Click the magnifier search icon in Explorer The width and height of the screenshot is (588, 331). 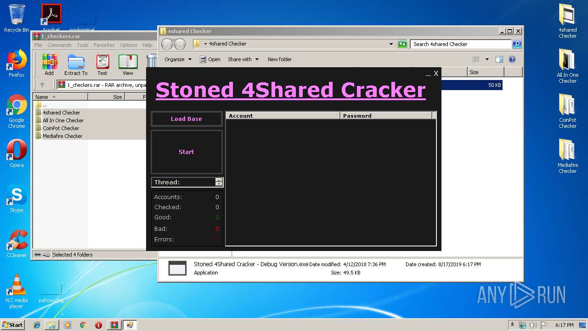coord(517,44)
